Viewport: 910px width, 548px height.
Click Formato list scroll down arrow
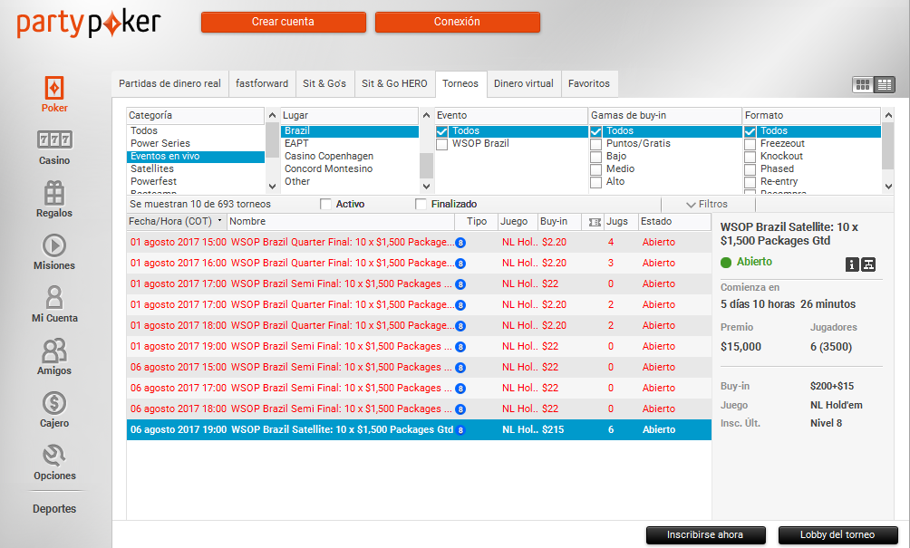coord(888,187)
